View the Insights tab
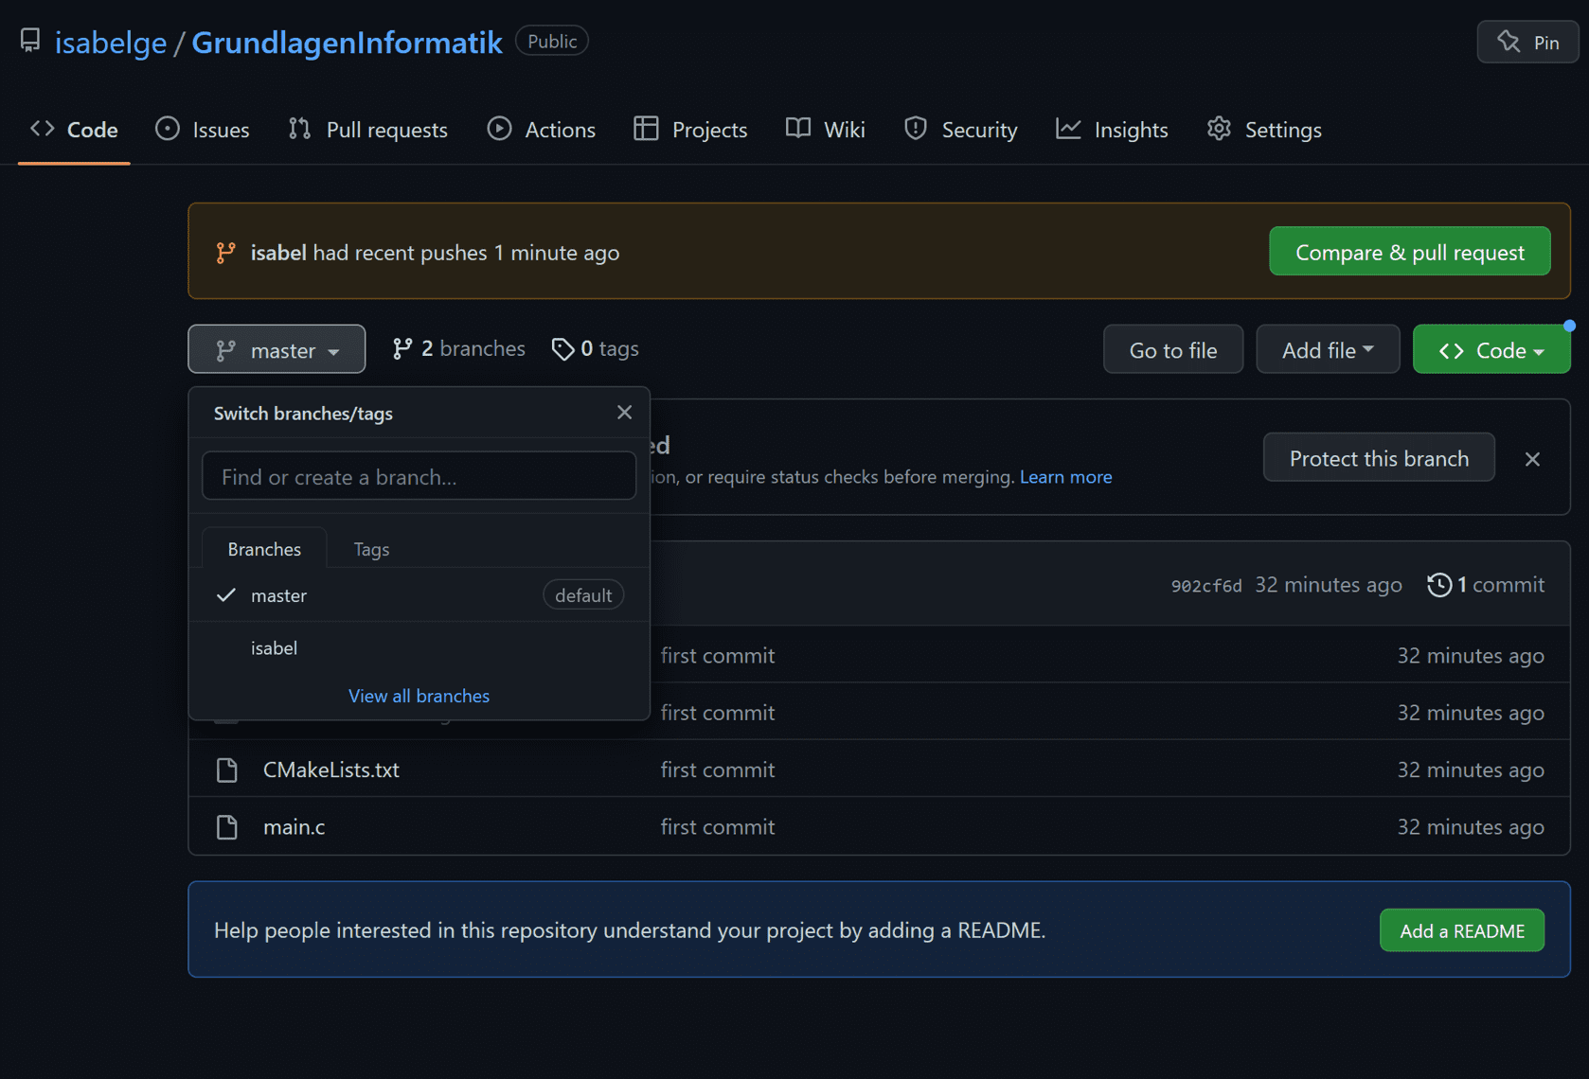 (x=1112, y=130)
